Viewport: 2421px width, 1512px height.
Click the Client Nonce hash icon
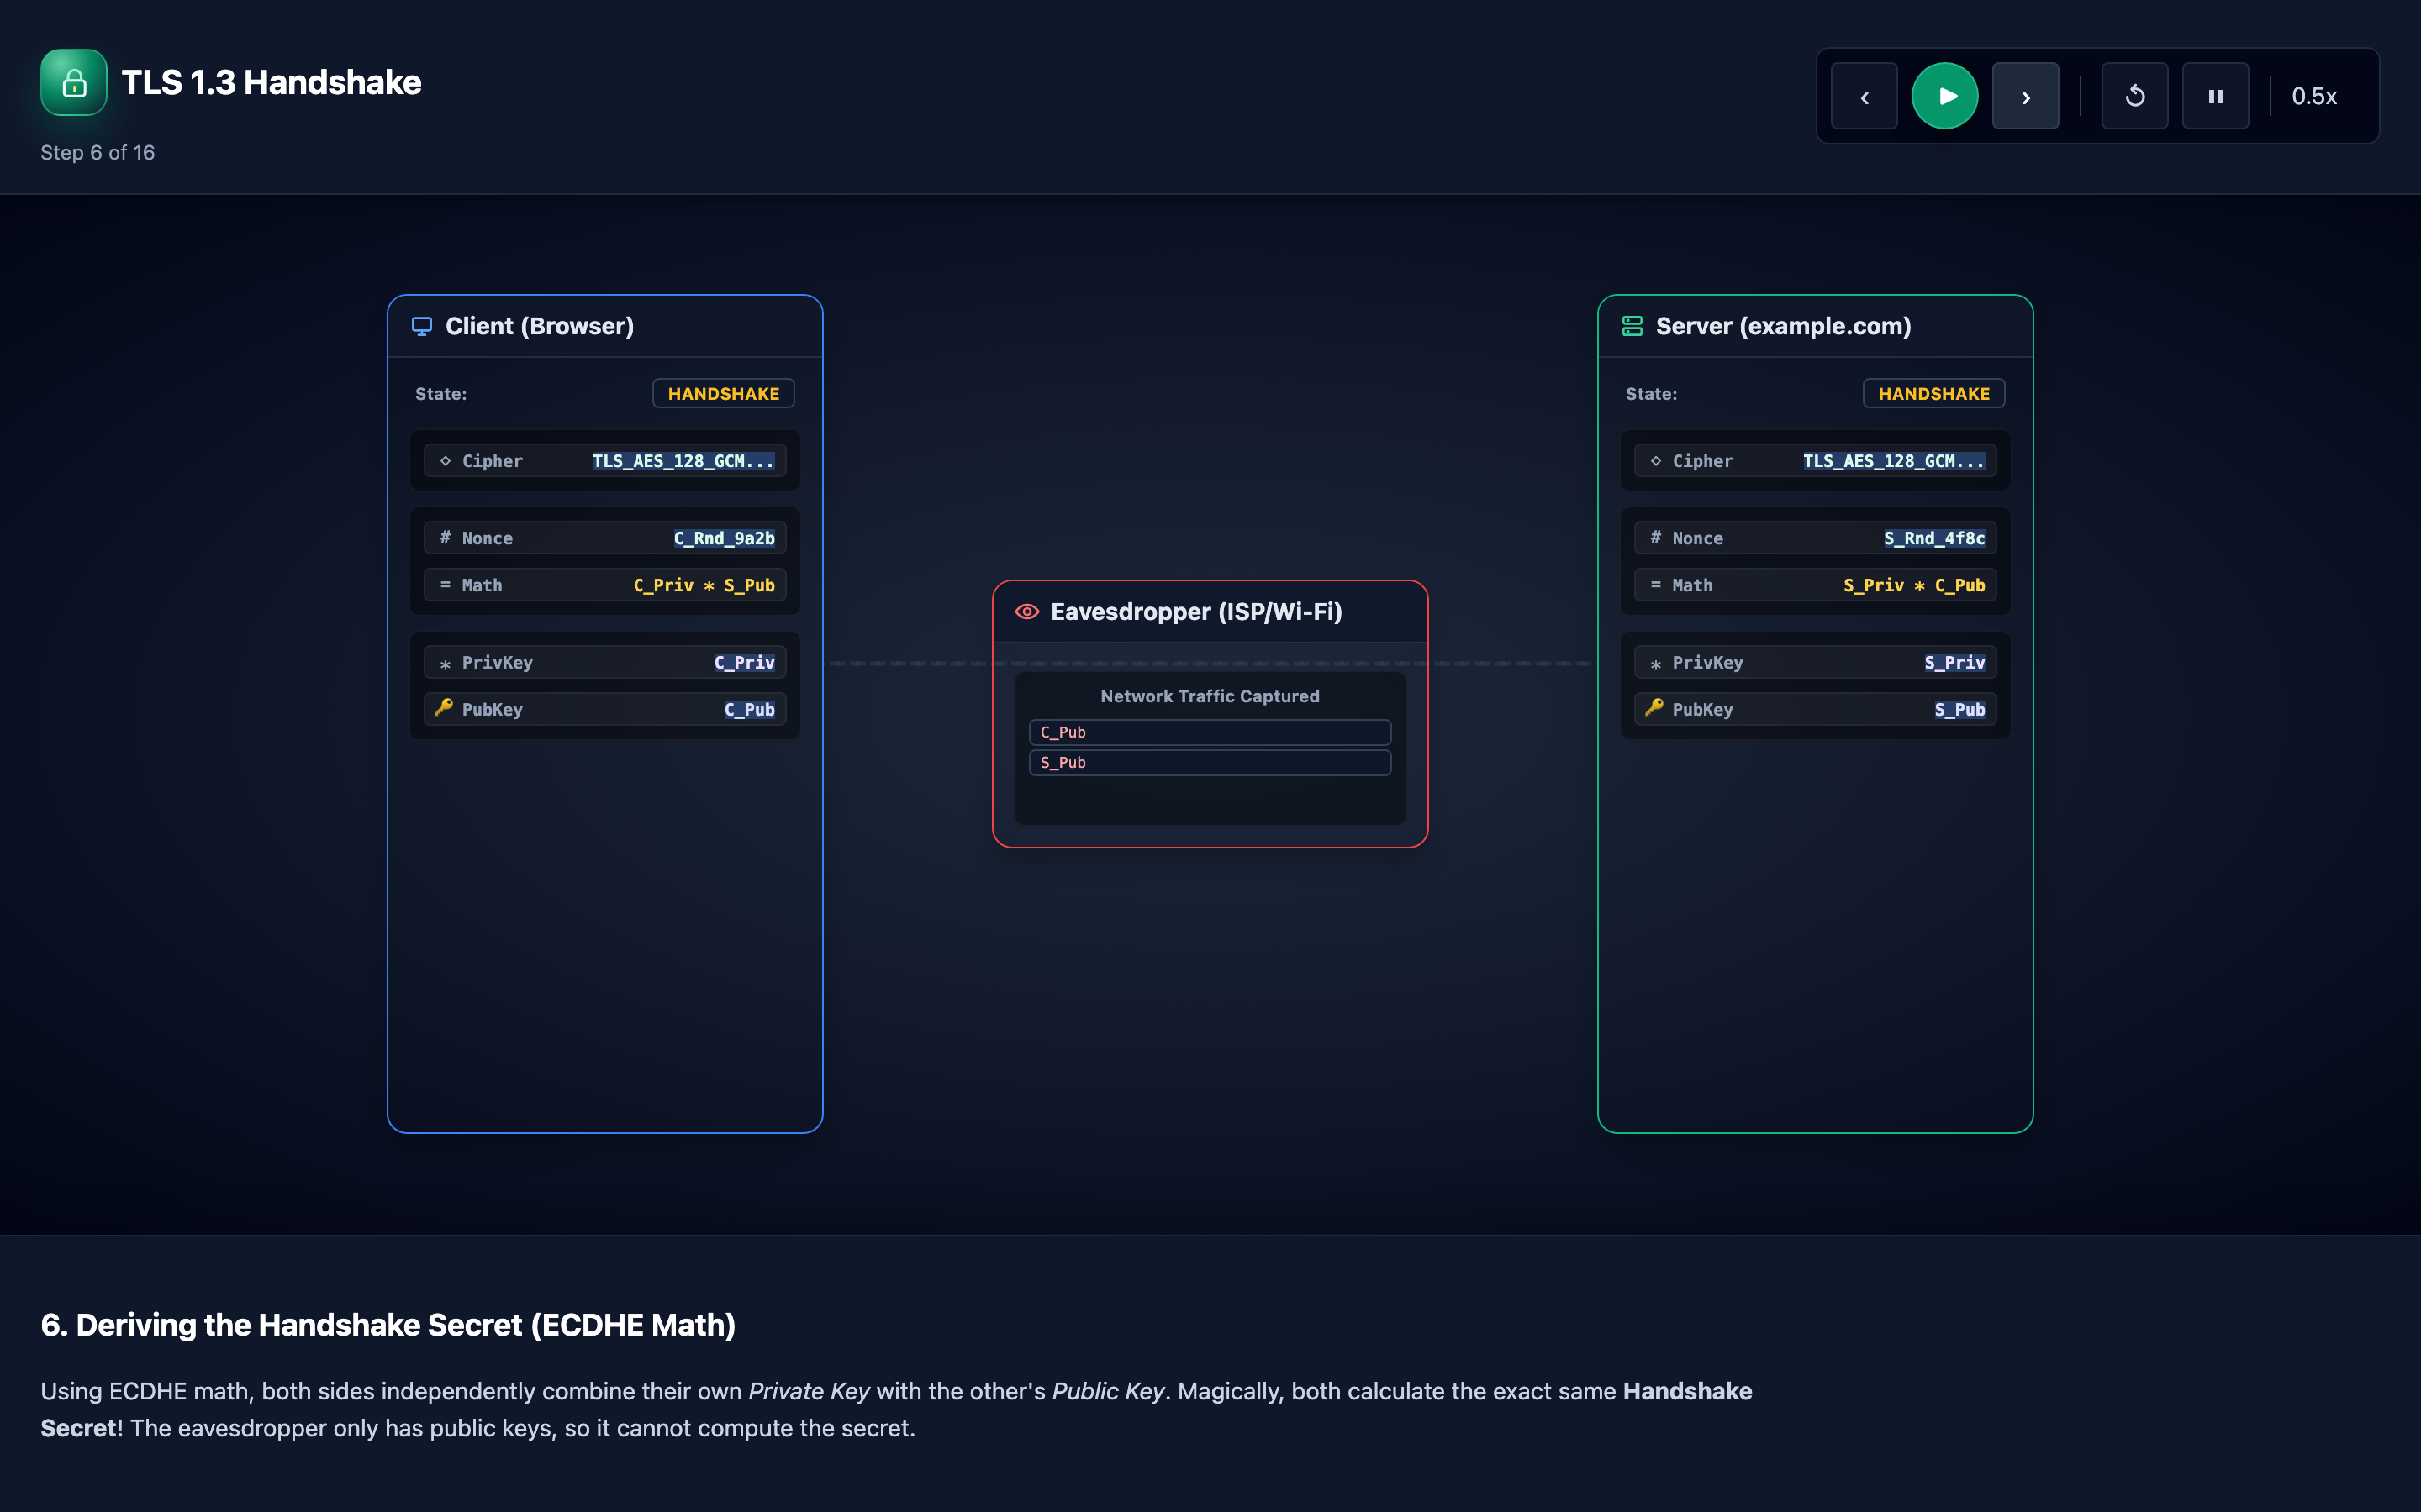click(x=446, y=537)
